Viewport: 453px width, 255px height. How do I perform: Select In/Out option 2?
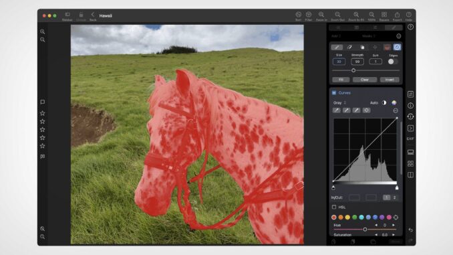(x=394, y=197)
